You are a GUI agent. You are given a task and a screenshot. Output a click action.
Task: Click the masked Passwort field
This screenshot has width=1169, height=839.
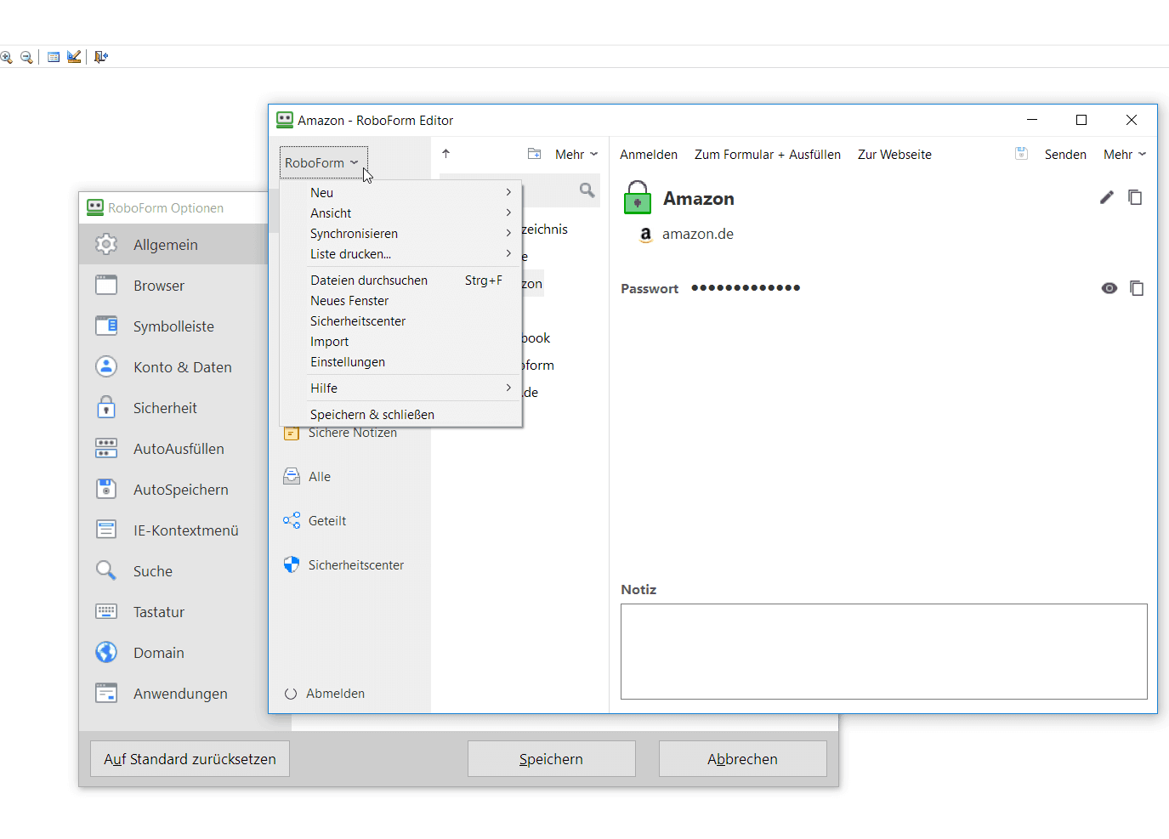point(746,288)
